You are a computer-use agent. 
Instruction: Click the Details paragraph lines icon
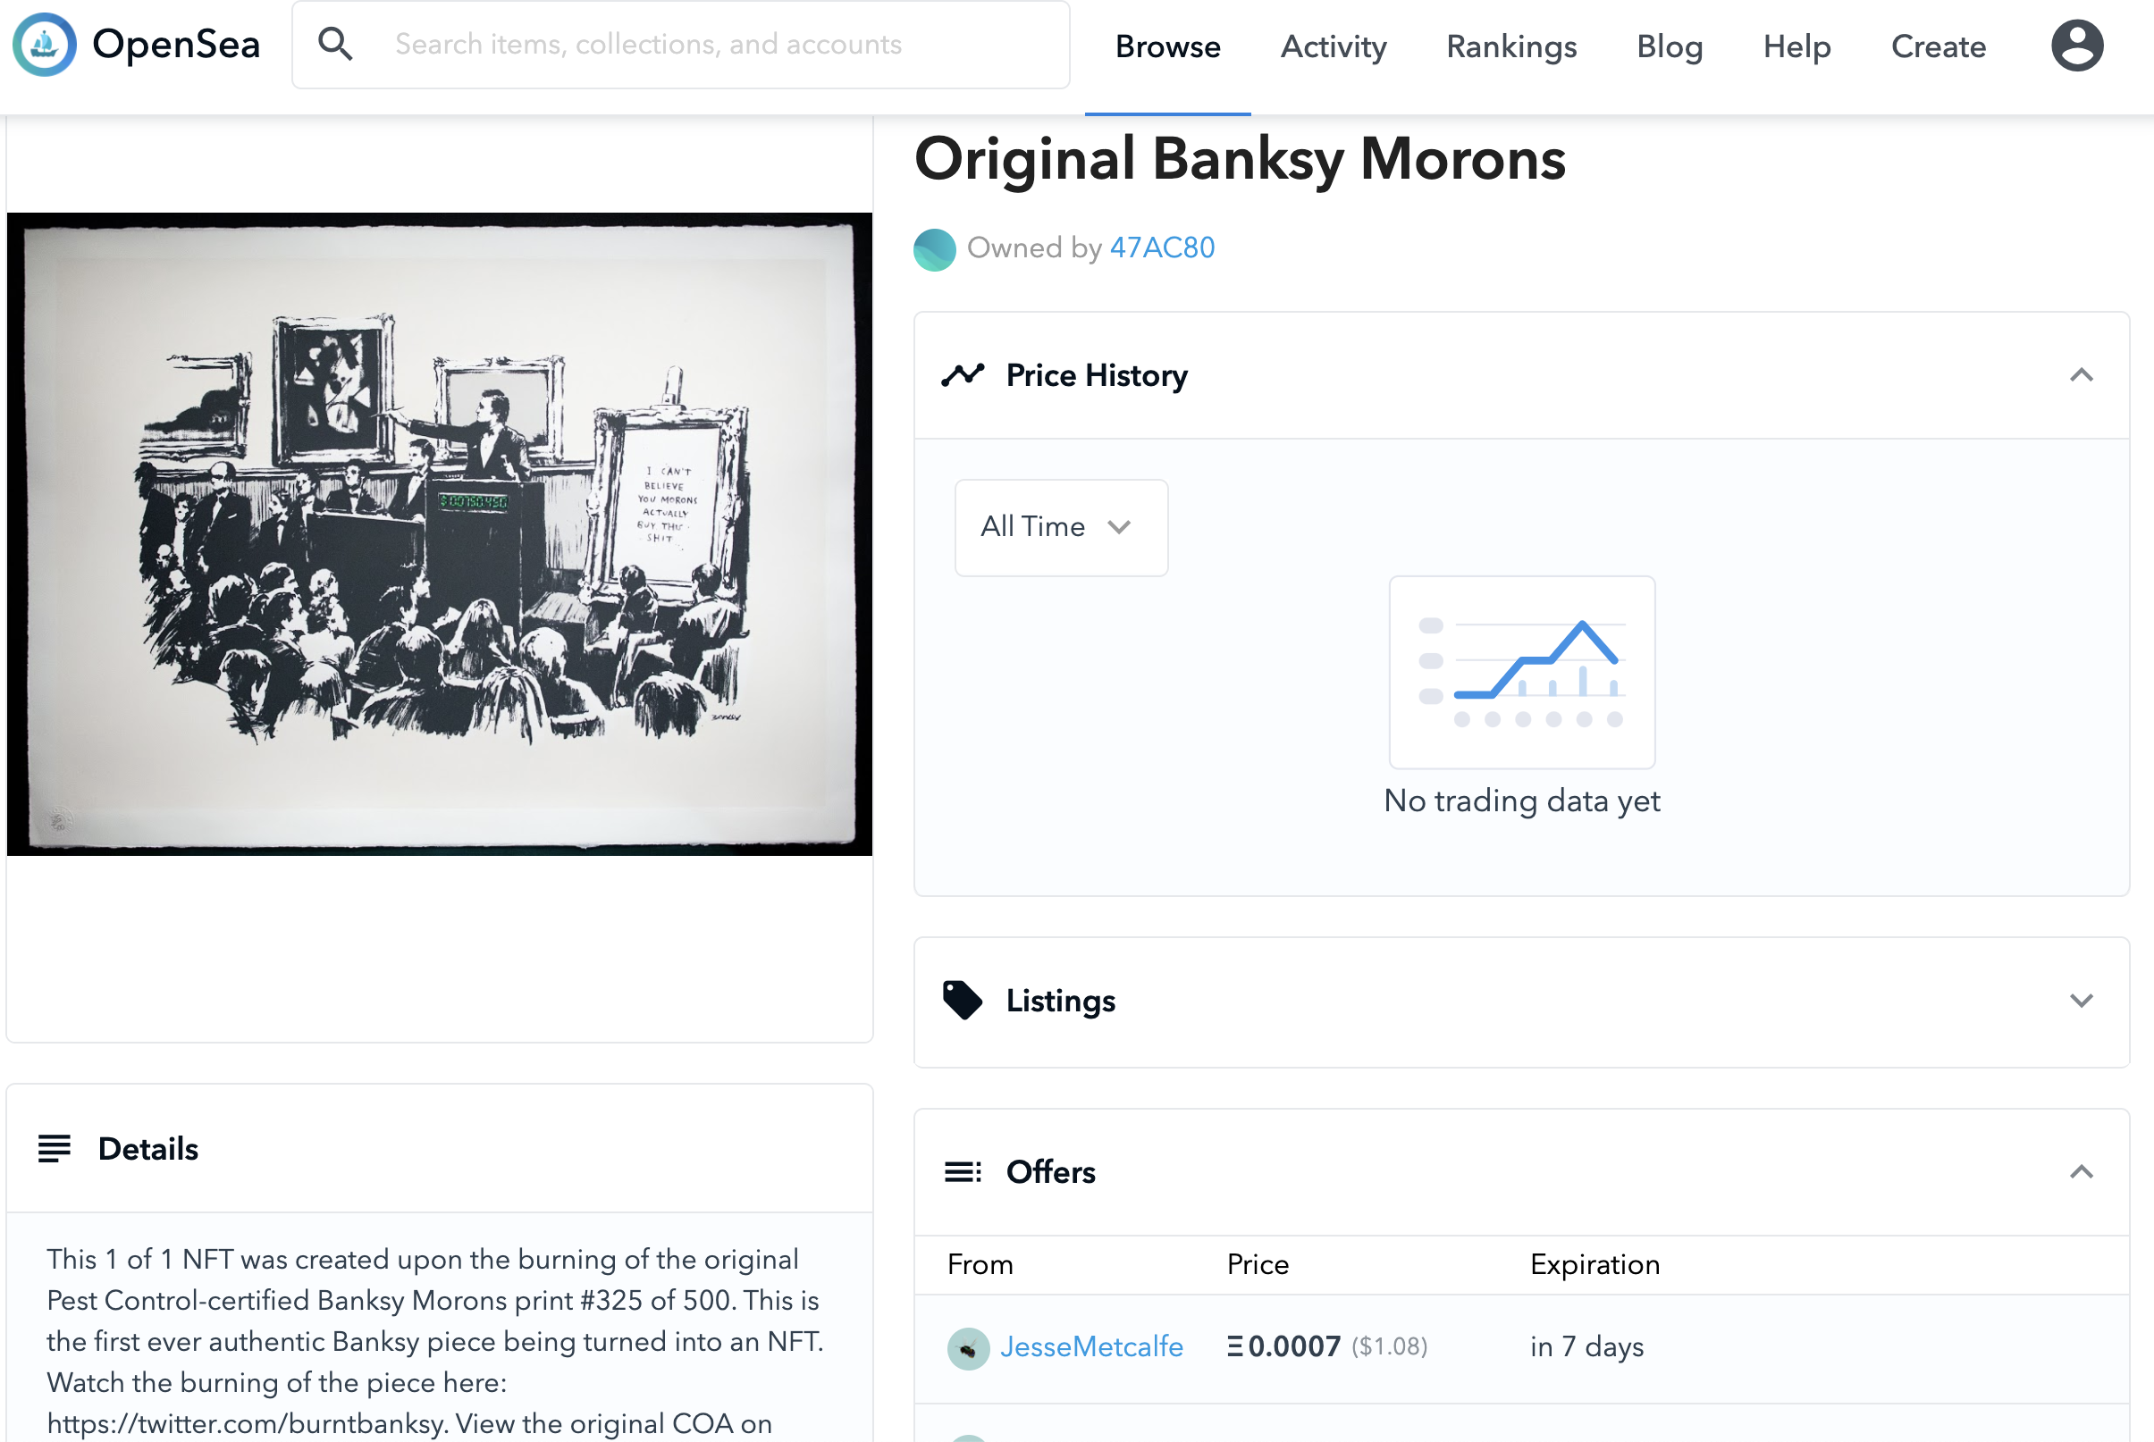point(55,1149)
